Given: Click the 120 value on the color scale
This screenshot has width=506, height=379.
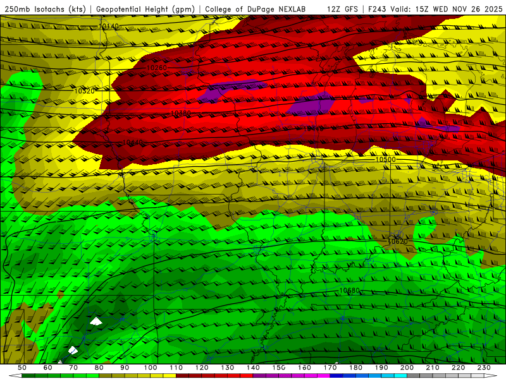Looking at the screenshot, I should click(x=202, y=368).
